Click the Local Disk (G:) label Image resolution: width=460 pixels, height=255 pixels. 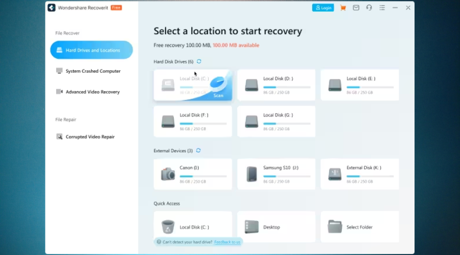(278, 115)
